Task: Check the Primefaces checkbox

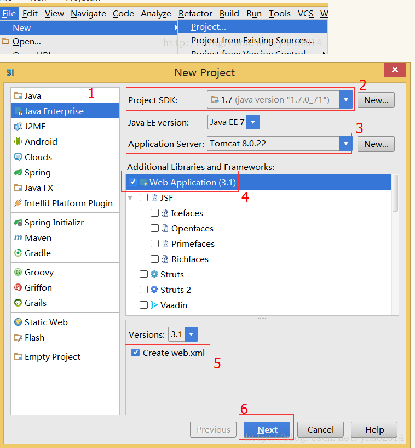Action: 154,243
